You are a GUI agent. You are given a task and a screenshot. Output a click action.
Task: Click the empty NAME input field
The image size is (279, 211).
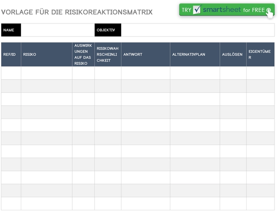pos(58,30)
